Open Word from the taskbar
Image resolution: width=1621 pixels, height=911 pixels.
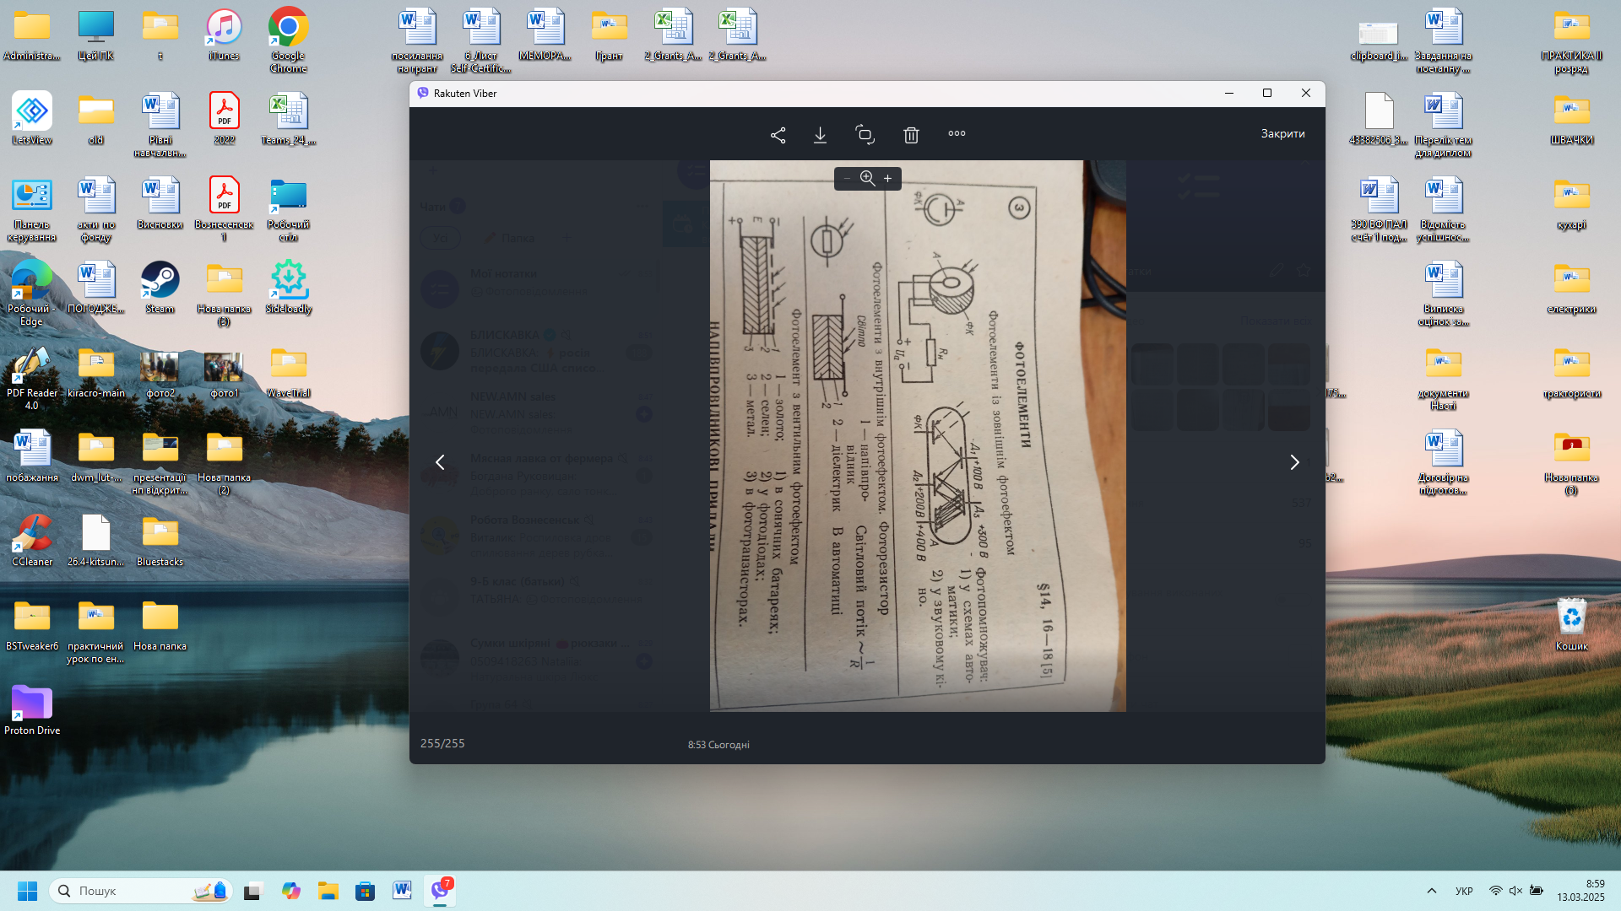click(402, 891)
